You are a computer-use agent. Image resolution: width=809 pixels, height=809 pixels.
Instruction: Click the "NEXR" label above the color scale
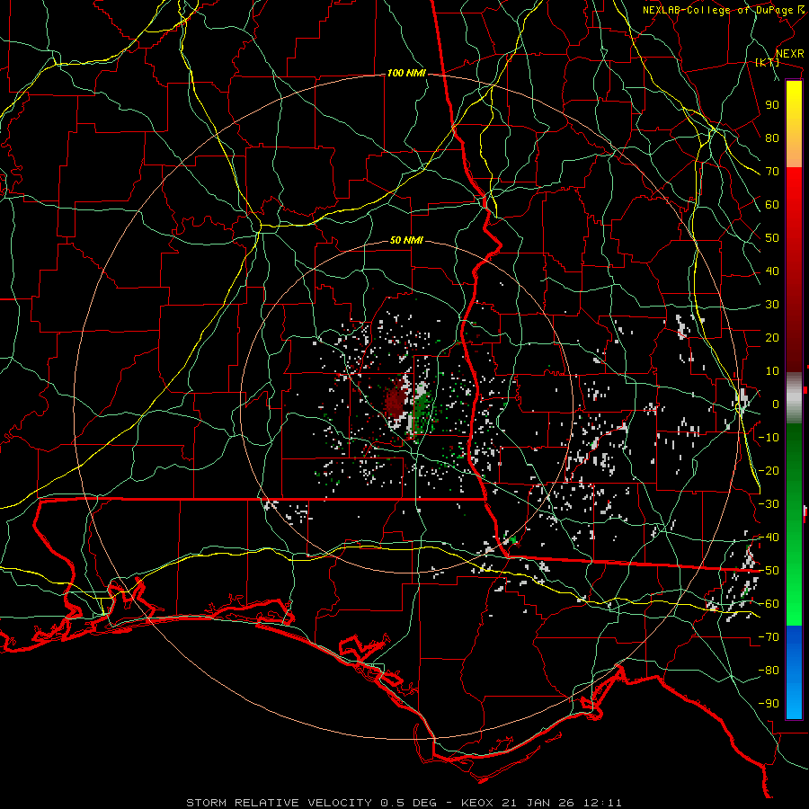(790, 54)
